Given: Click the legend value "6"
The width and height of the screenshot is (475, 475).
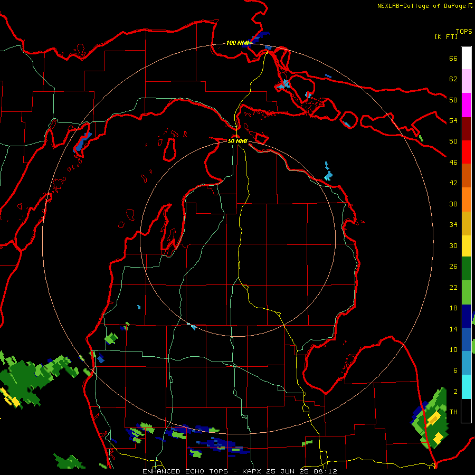Looking at the screenshot, I should coord(455,370).
